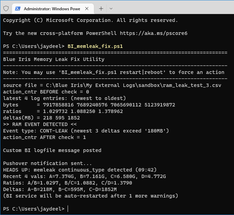Click the 'Recent 4 vals' line
This screenshot has width=234, height=215.
point(84,176)
